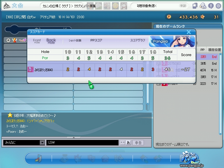Click player name みらばけ～ぞ0843 in scorecard
The height and width of the screenshot is (168, 224).
(x=44, y=70)
